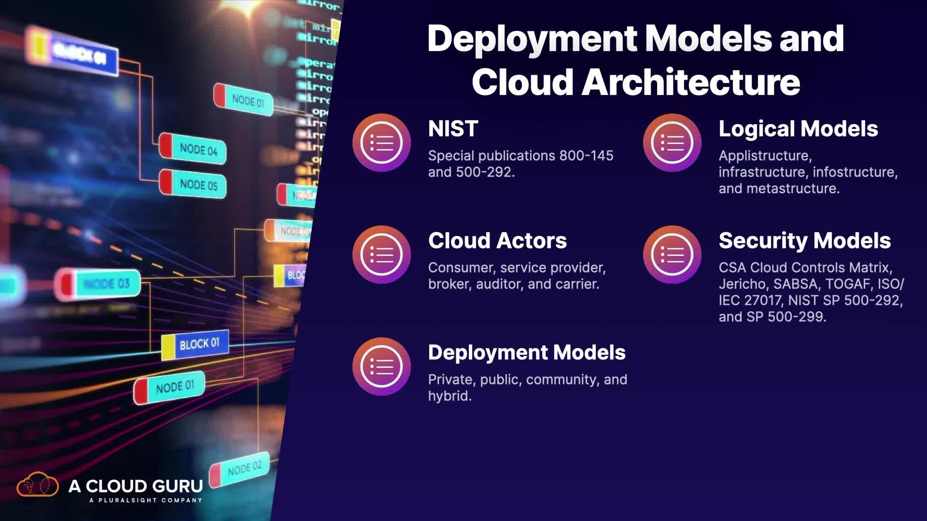The width and height of the screenshot is (927, 521).
Task: Select the Logical Models heading
Action: click(x=798, y=129)
